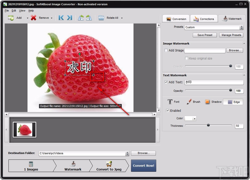Disable the Enabled checkbox under Edge settings

tap(167, 110)
